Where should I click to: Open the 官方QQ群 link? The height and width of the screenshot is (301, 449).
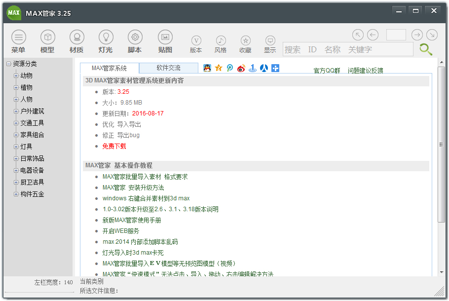point(327,71)
